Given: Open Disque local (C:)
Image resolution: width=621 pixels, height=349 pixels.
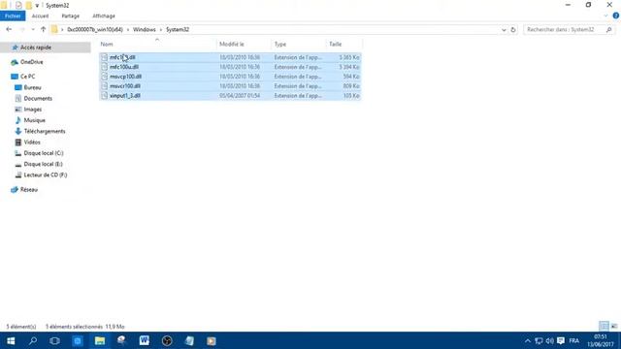Looking at the screenshot, I should 43,153.
